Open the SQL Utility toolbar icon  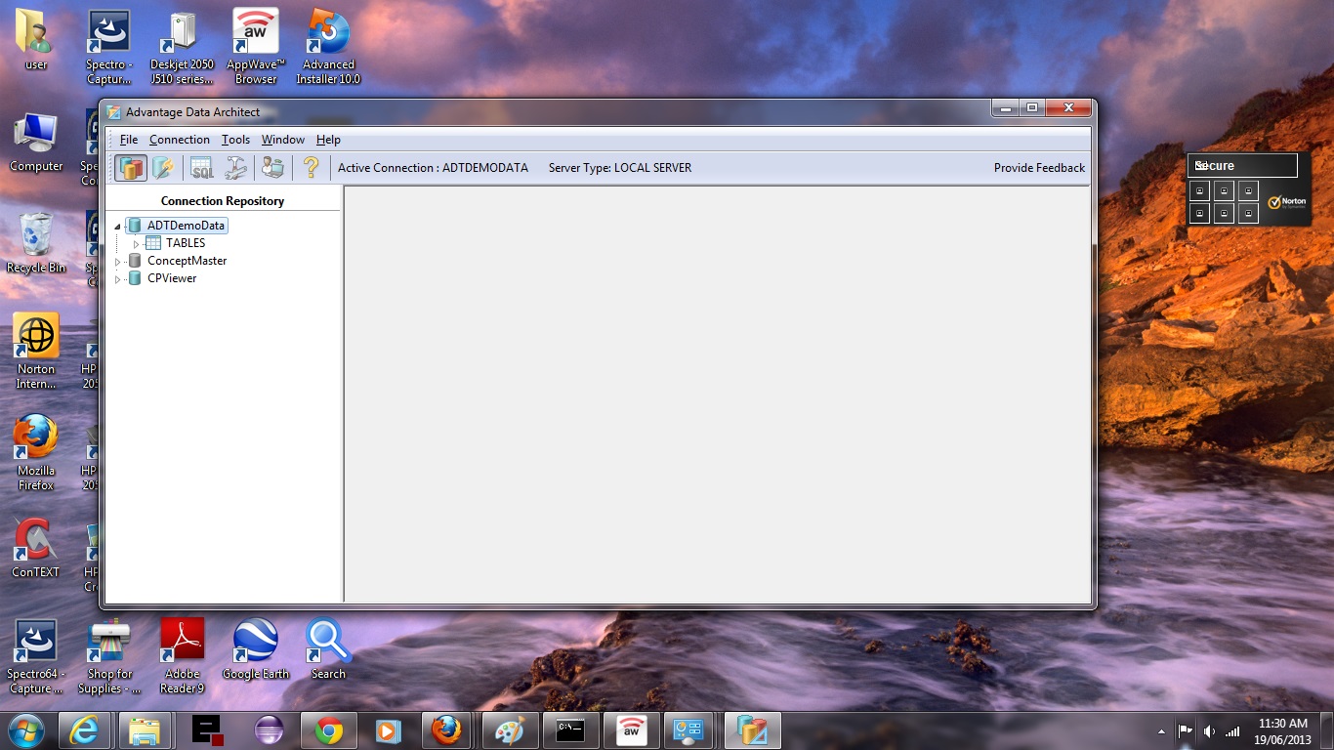[201, 168]
